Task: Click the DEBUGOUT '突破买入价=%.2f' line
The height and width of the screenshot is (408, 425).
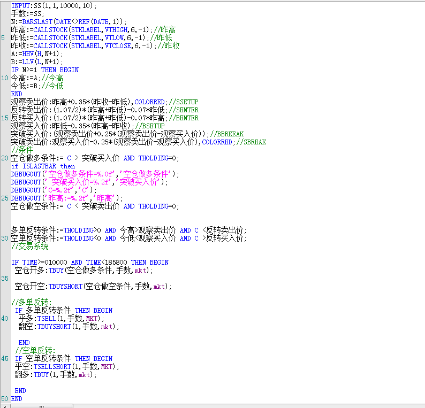Action: 89,182
